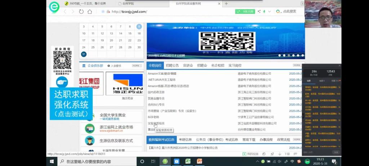Select the first banner carousel dot
The height and width of the screenshot is (166, 369).
[x=279, y=56]
